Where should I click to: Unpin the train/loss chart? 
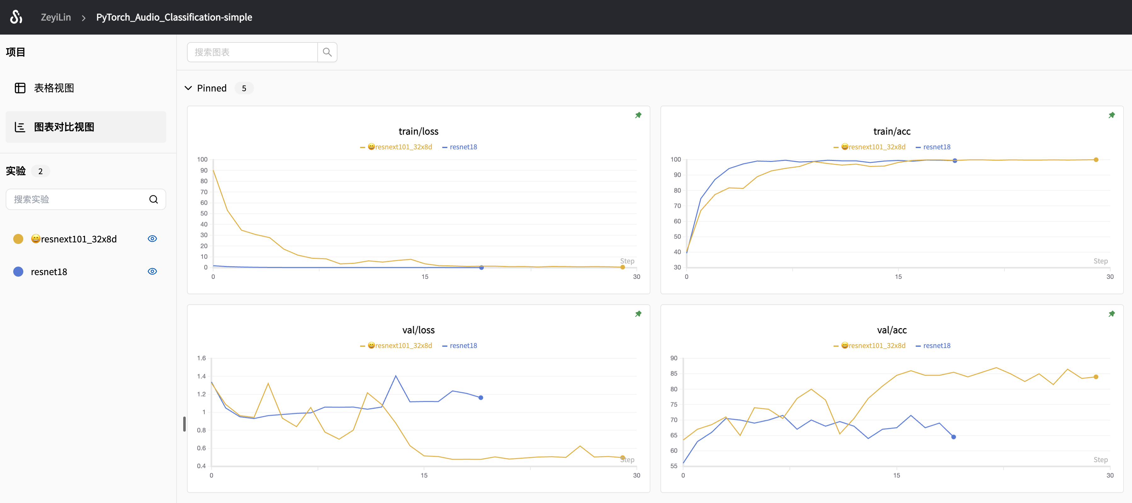[x=638, y=115]
